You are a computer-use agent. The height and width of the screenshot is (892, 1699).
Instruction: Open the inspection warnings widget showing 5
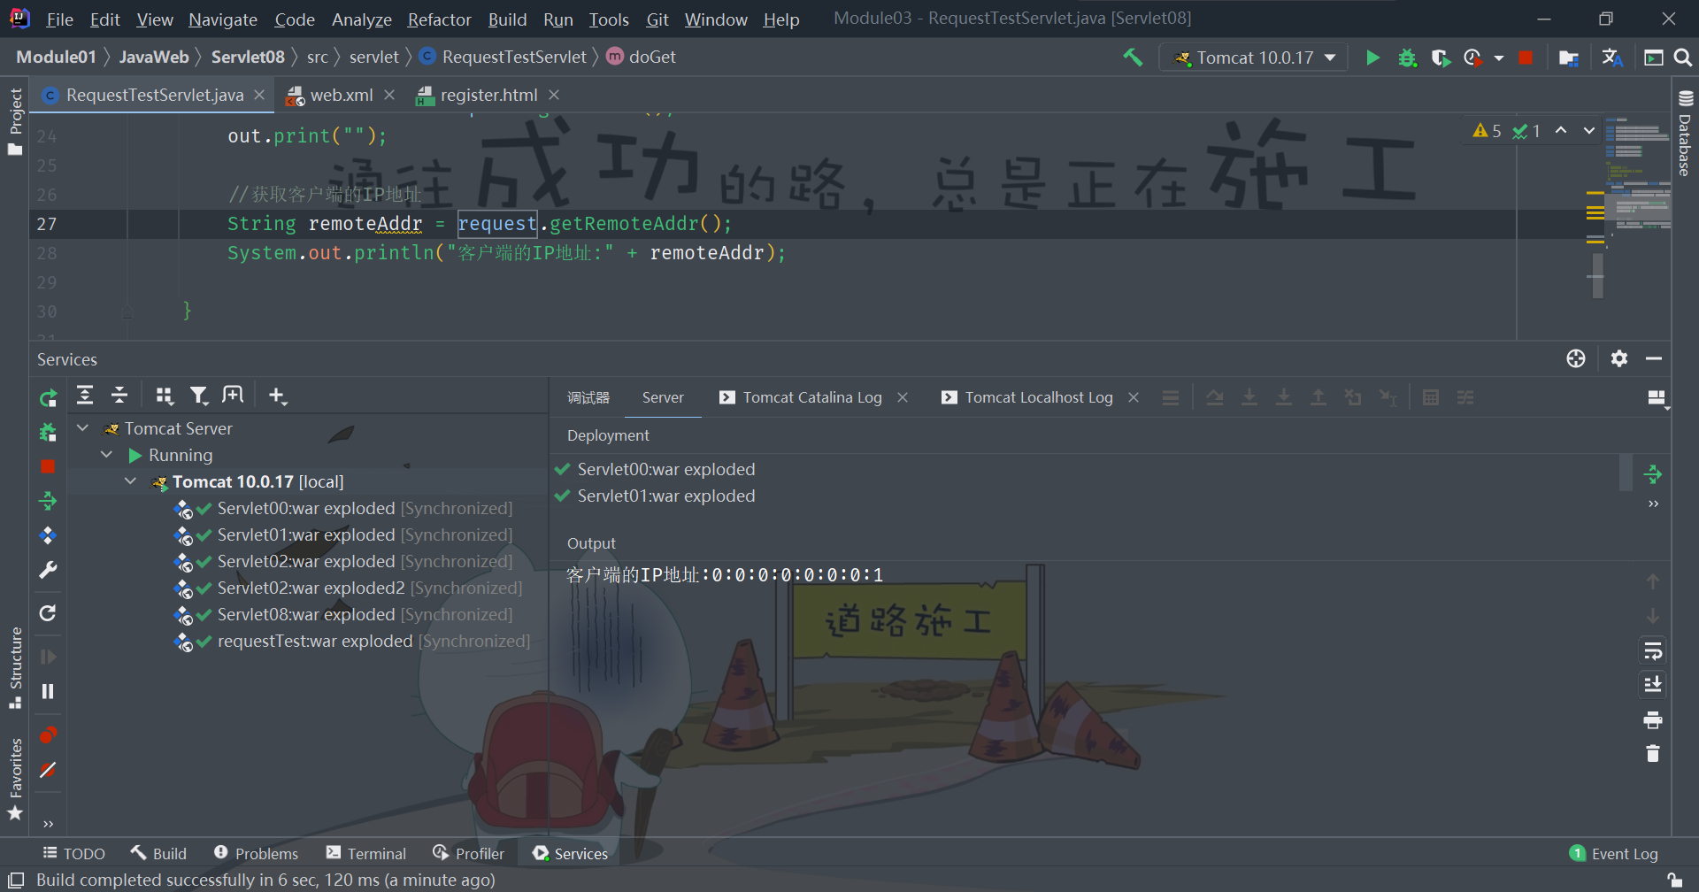(x=1488, y=131)
